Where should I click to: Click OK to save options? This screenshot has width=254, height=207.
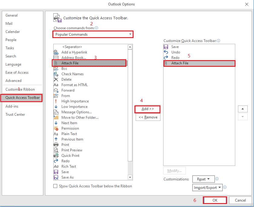point(215,200)
